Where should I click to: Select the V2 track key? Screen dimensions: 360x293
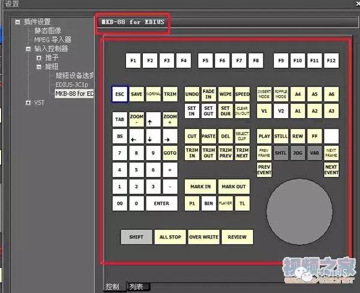281,111
